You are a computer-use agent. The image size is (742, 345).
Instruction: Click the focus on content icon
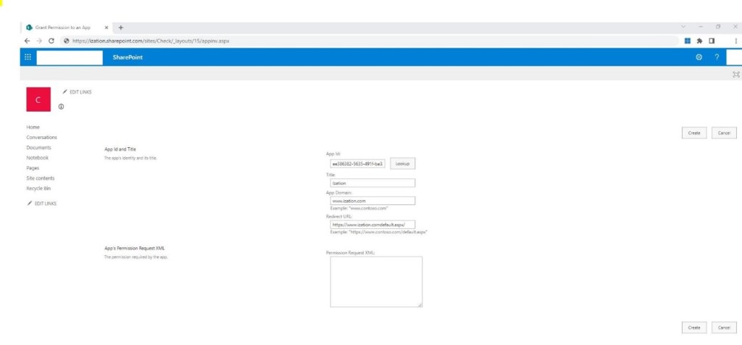point(736,74)
